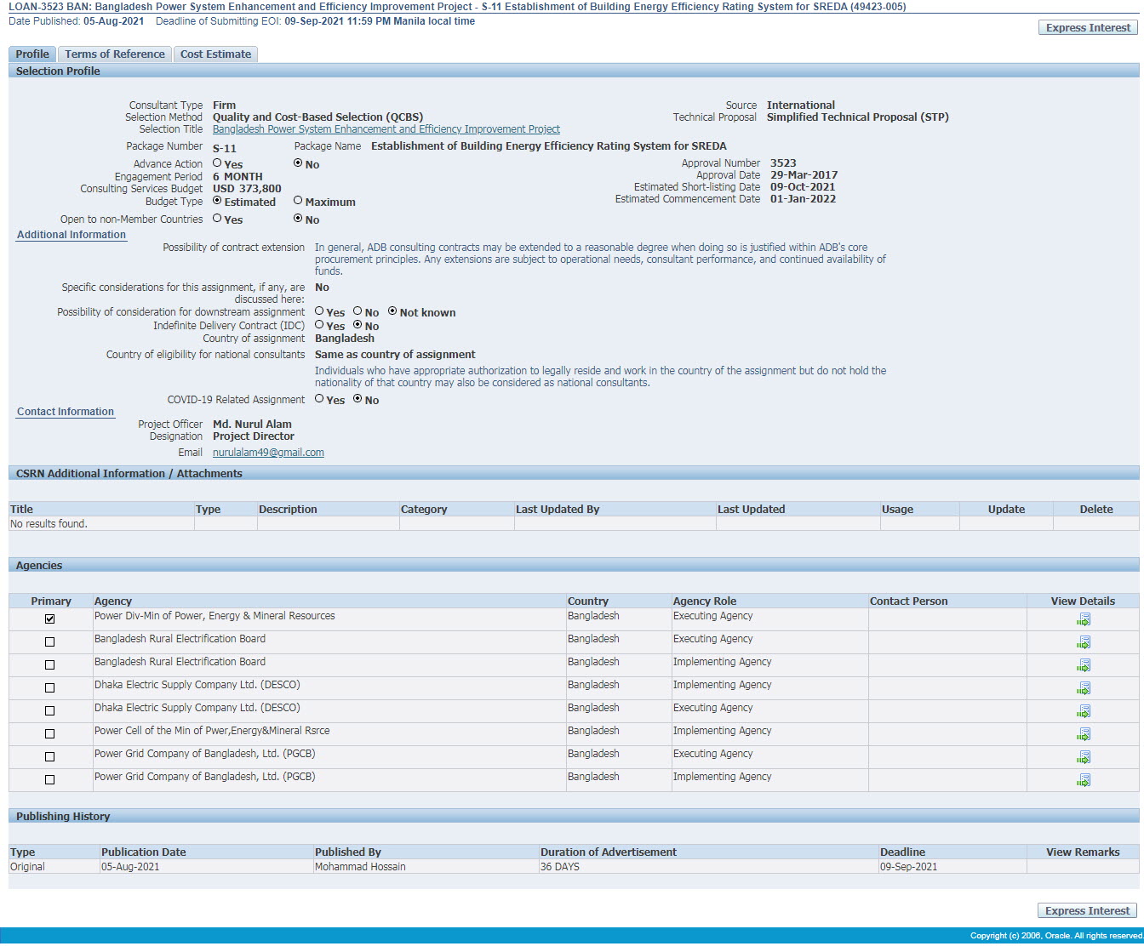Open details for the Power Div-Min of Power row
The width and height of the screenshot is (1144, 952).
point(1083,619)
